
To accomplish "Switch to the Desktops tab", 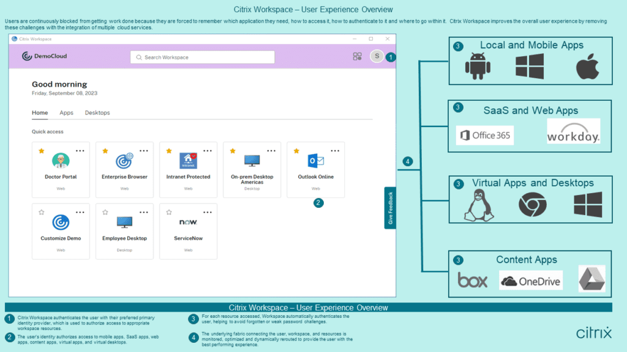I will coord(98,113).
